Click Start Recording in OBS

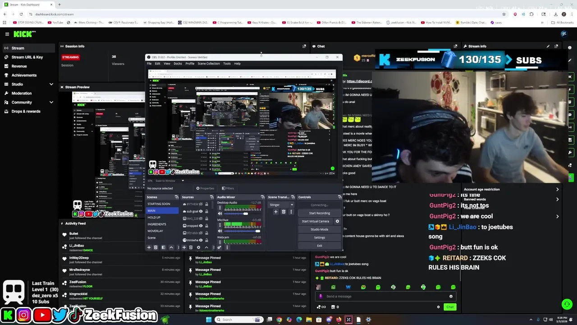coord(319,213)
